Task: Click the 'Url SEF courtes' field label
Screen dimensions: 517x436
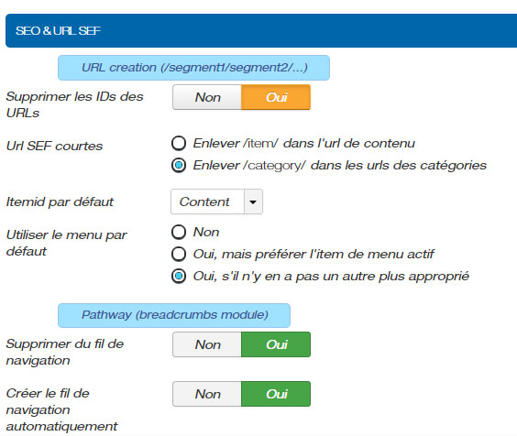Action: pyautogui.click(x=54, y=146)
